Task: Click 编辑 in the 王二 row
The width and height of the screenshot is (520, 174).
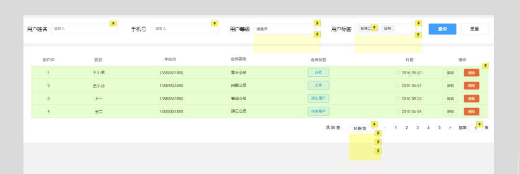Action: coord(450,112)
